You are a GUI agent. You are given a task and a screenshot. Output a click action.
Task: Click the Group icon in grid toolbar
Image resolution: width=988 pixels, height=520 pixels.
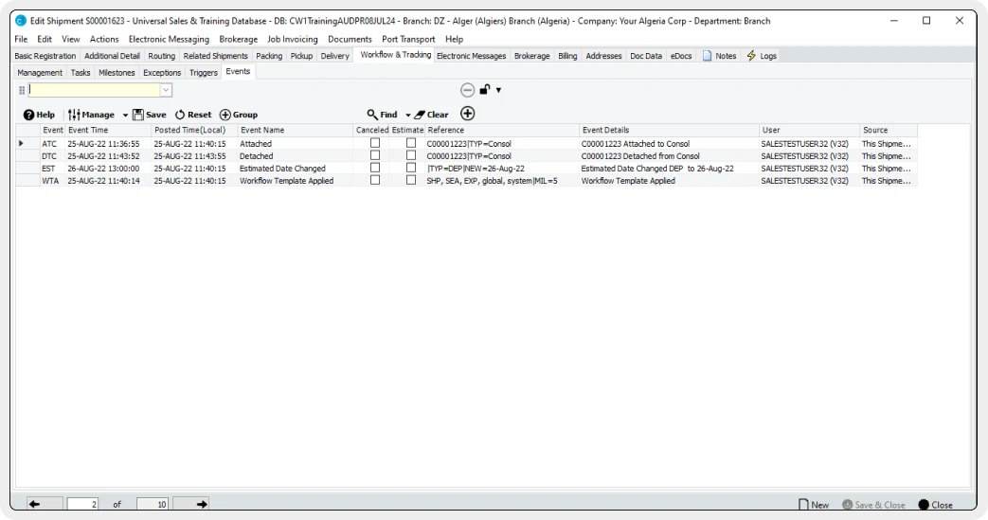pyautogui.click(x=225, y=115)
